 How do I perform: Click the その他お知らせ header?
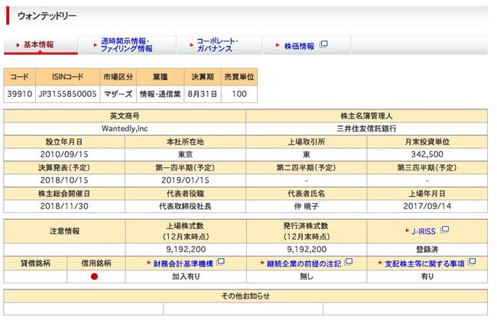pyautogui.click(x=245, y=296)
